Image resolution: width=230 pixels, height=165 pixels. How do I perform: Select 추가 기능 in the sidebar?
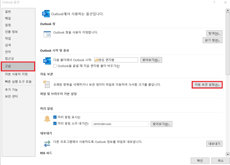point(18,89)
